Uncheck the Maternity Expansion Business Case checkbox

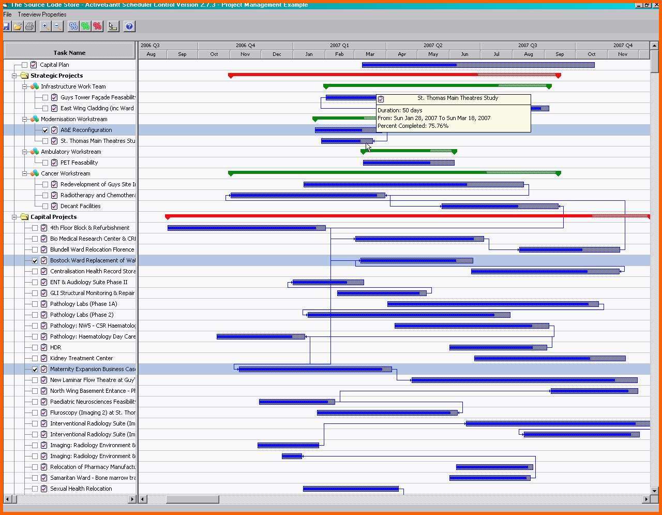[x=35, y=370]
